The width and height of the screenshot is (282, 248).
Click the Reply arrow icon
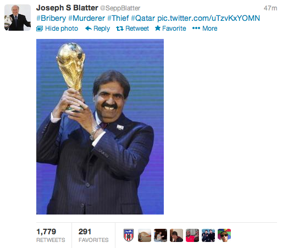click(89, 29)
